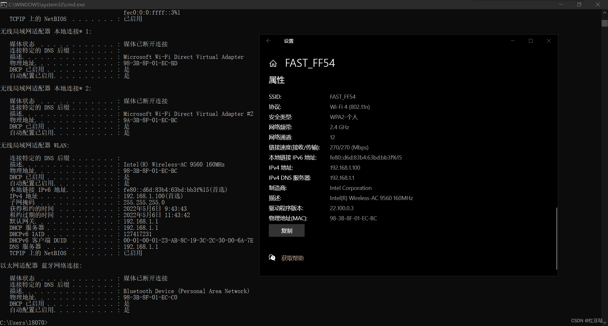This screenshot has width=608, height=326.
Task: Click protocol value Wi-Fi 4 (802.11n)
Action: tap(350, 107)
